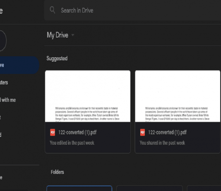221x191 pixels.
Task: Open the thumbnail of the PDF shared in past week
Action: [x=178, y=96]
